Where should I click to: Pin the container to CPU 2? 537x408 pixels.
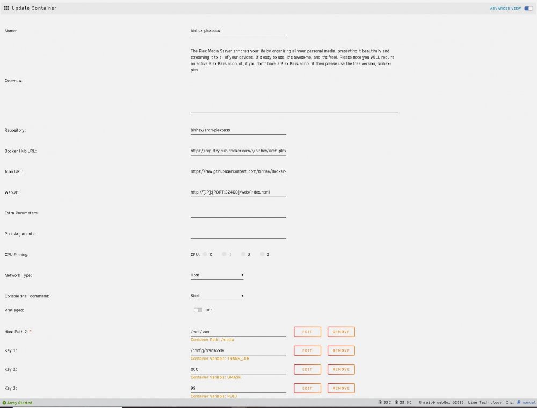(x=243, y=254)
